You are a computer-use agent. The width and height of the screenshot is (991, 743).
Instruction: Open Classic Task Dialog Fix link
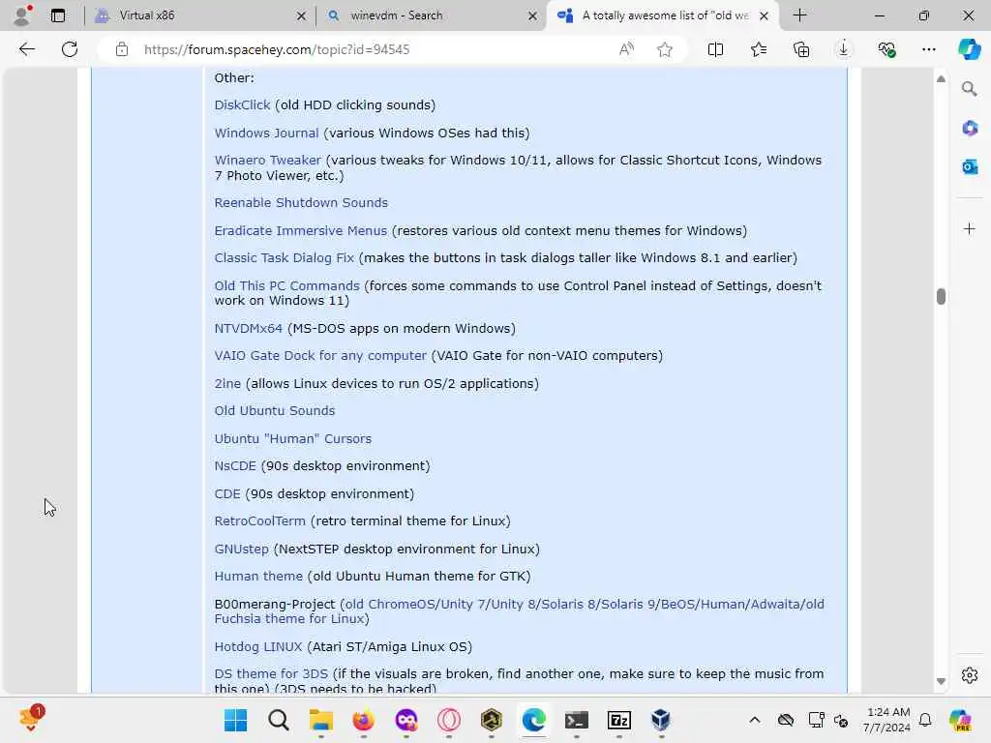tap(284, 257)
